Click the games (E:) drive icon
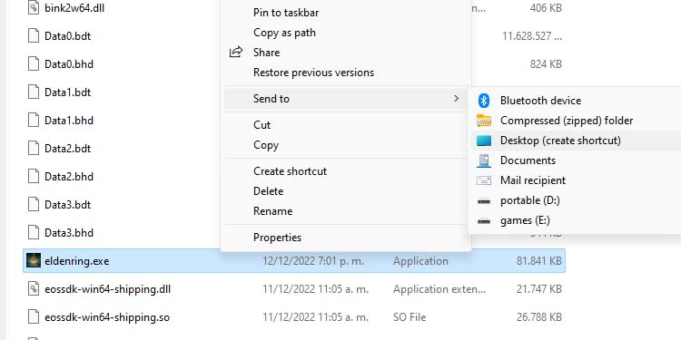The height and width of the screenshot is (340, 681). (x=483, y=221)
